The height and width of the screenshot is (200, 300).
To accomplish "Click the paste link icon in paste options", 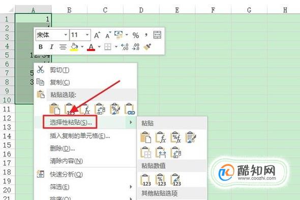I will (x=130, y=109).
